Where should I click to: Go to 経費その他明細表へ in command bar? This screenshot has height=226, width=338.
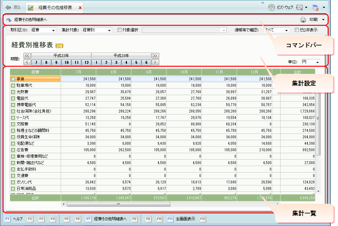pos(27,20)
